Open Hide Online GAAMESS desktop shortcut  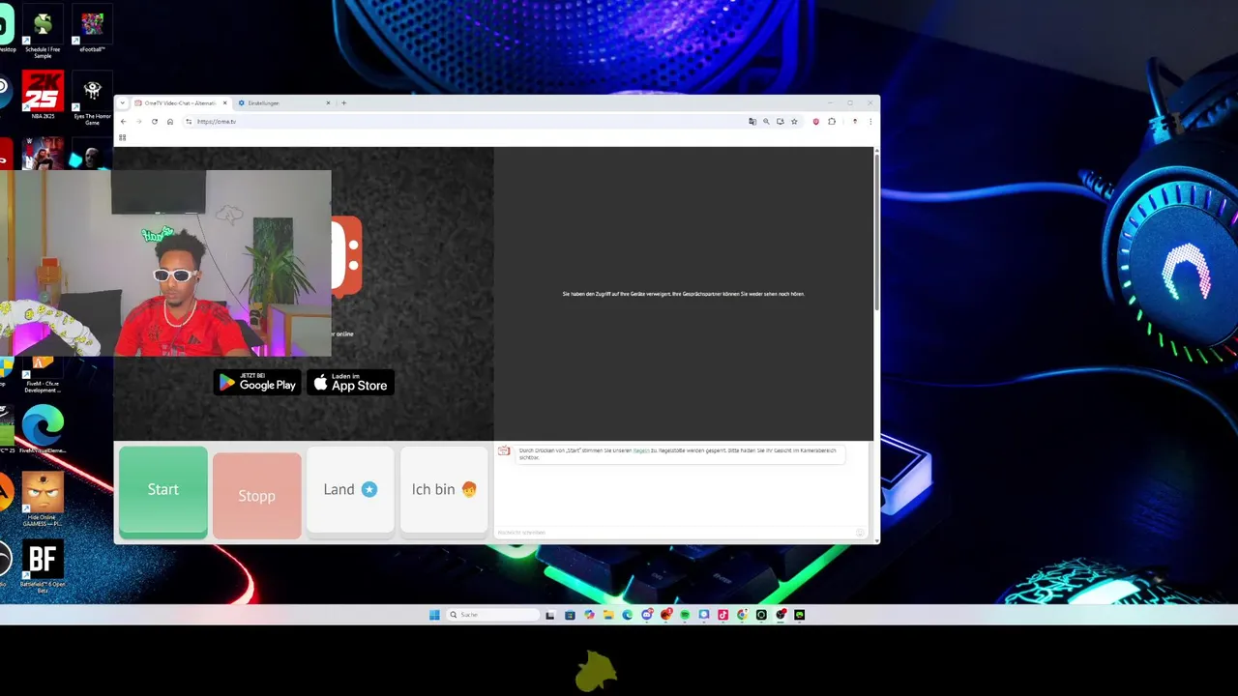click(43, 499)
